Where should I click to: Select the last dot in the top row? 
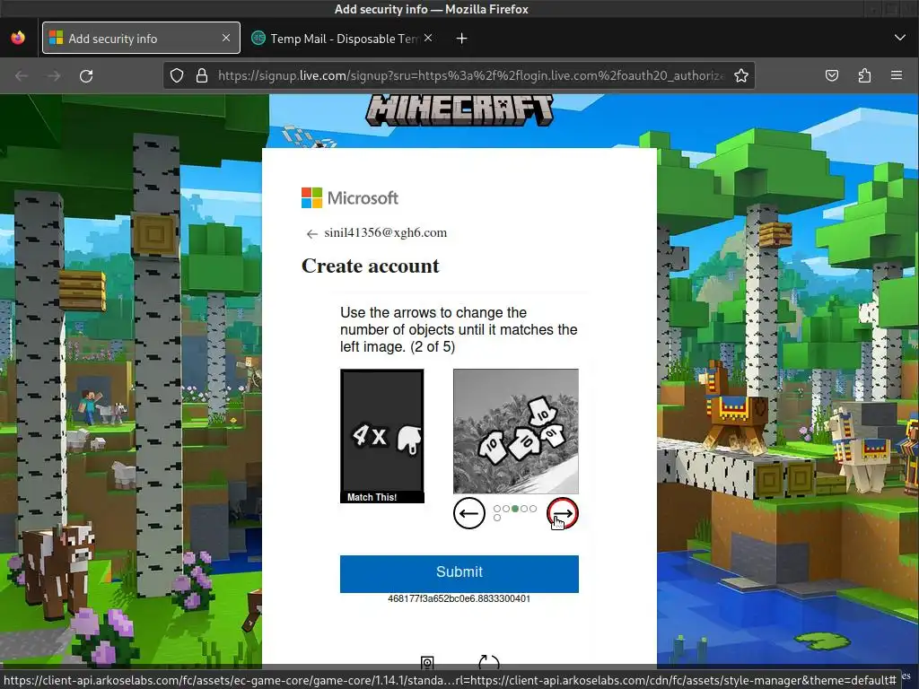(x=533, y=509)
